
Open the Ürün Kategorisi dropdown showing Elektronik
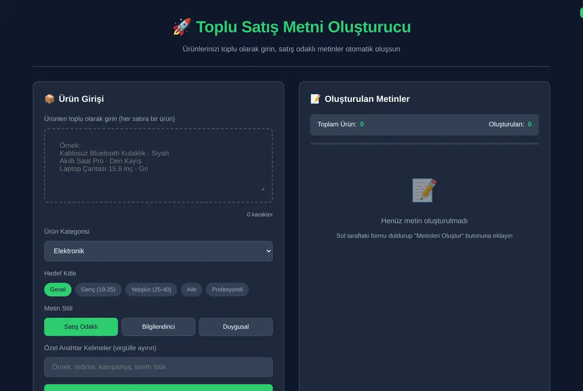tap(158, 251)
